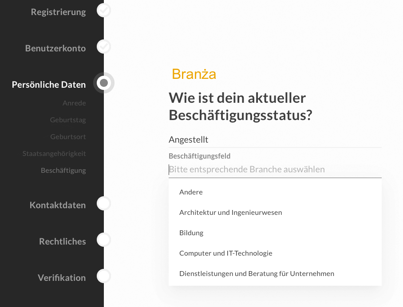
Task: Pick Bildung from the industry list
Action: coord(275,233)
